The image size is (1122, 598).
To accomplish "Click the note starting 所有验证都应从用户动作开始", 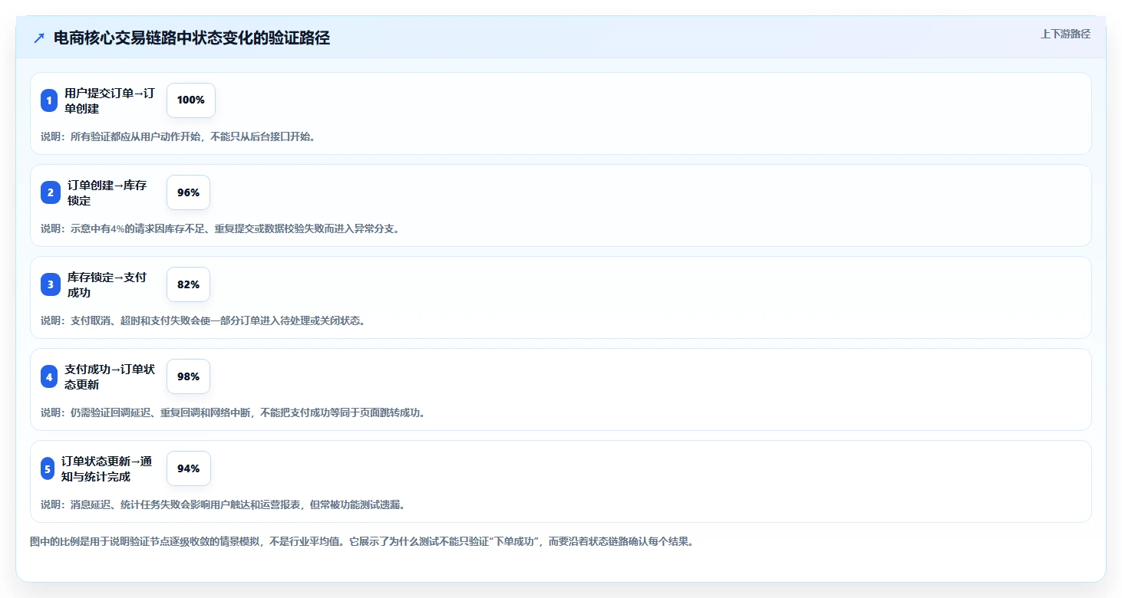I will click(178, 136).
